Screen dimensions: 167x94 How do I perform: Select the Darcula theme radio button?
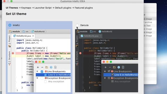coord(77,25)
